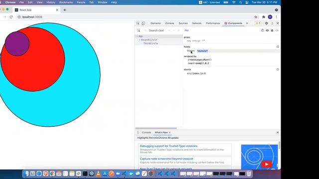
Task: Open DevTools more options kebab menu
Action: (272, 23)
